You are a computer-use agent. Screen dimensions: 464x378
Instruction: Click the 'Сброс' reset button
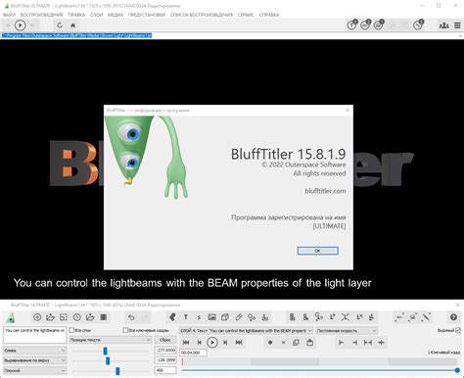(x=165, y=340)
